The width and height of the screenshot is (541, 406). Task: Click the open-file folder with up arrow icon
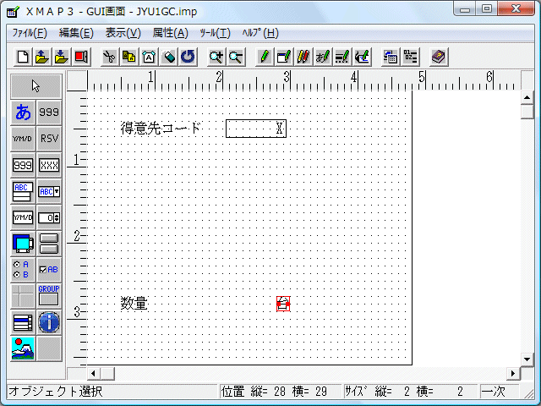(x=42, y=57)
